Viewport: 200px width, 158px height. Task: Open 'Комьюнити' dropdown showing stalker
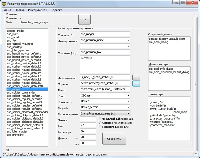(128, 101)
